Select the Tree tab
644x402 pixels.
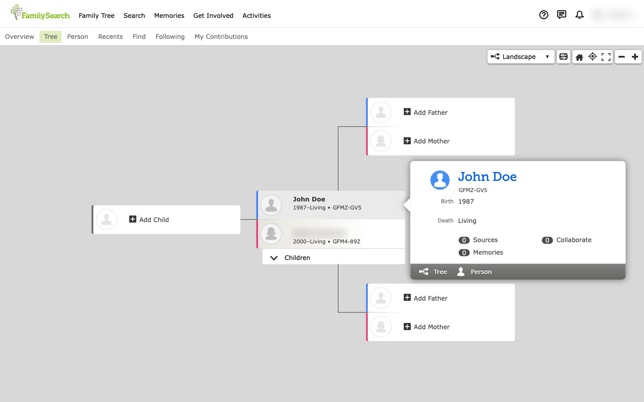coord(51,37)
